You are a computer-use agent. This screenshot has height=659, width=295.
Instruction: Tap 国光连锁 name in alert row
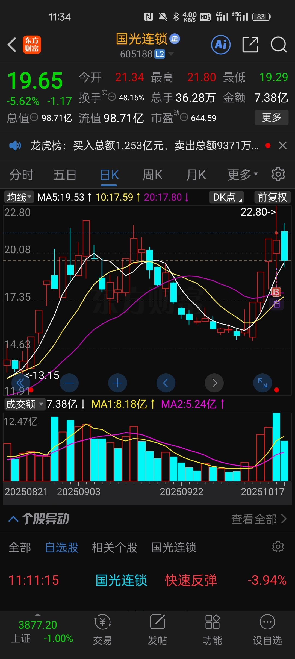click(121, 580)
